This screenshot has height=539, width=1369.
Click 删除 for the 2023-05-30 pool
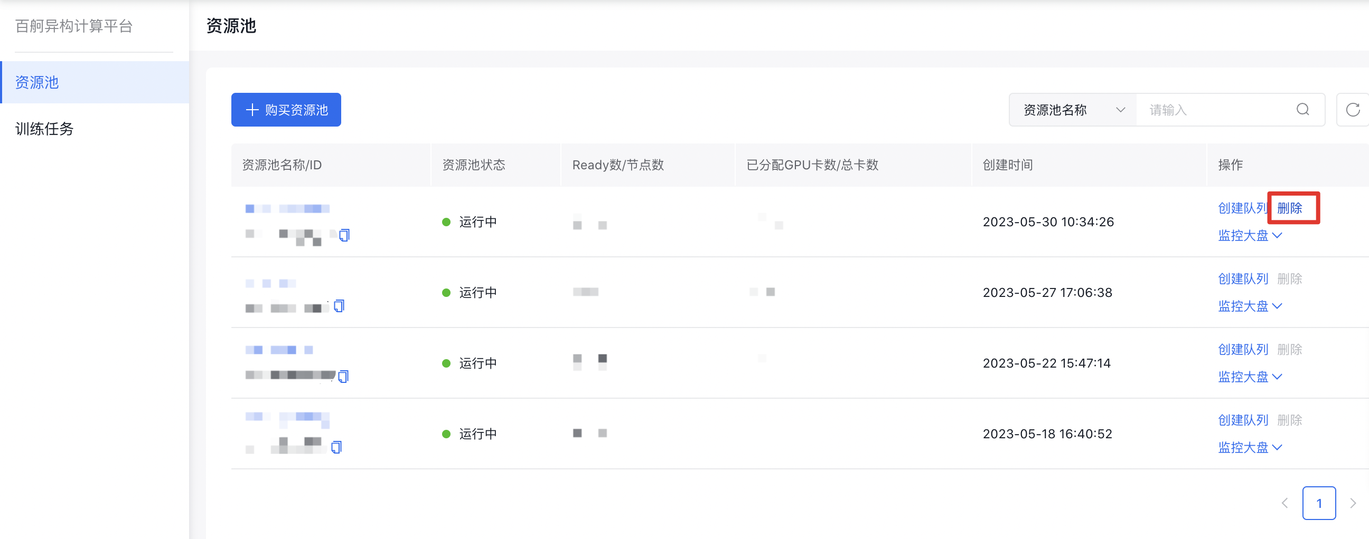1289,208
